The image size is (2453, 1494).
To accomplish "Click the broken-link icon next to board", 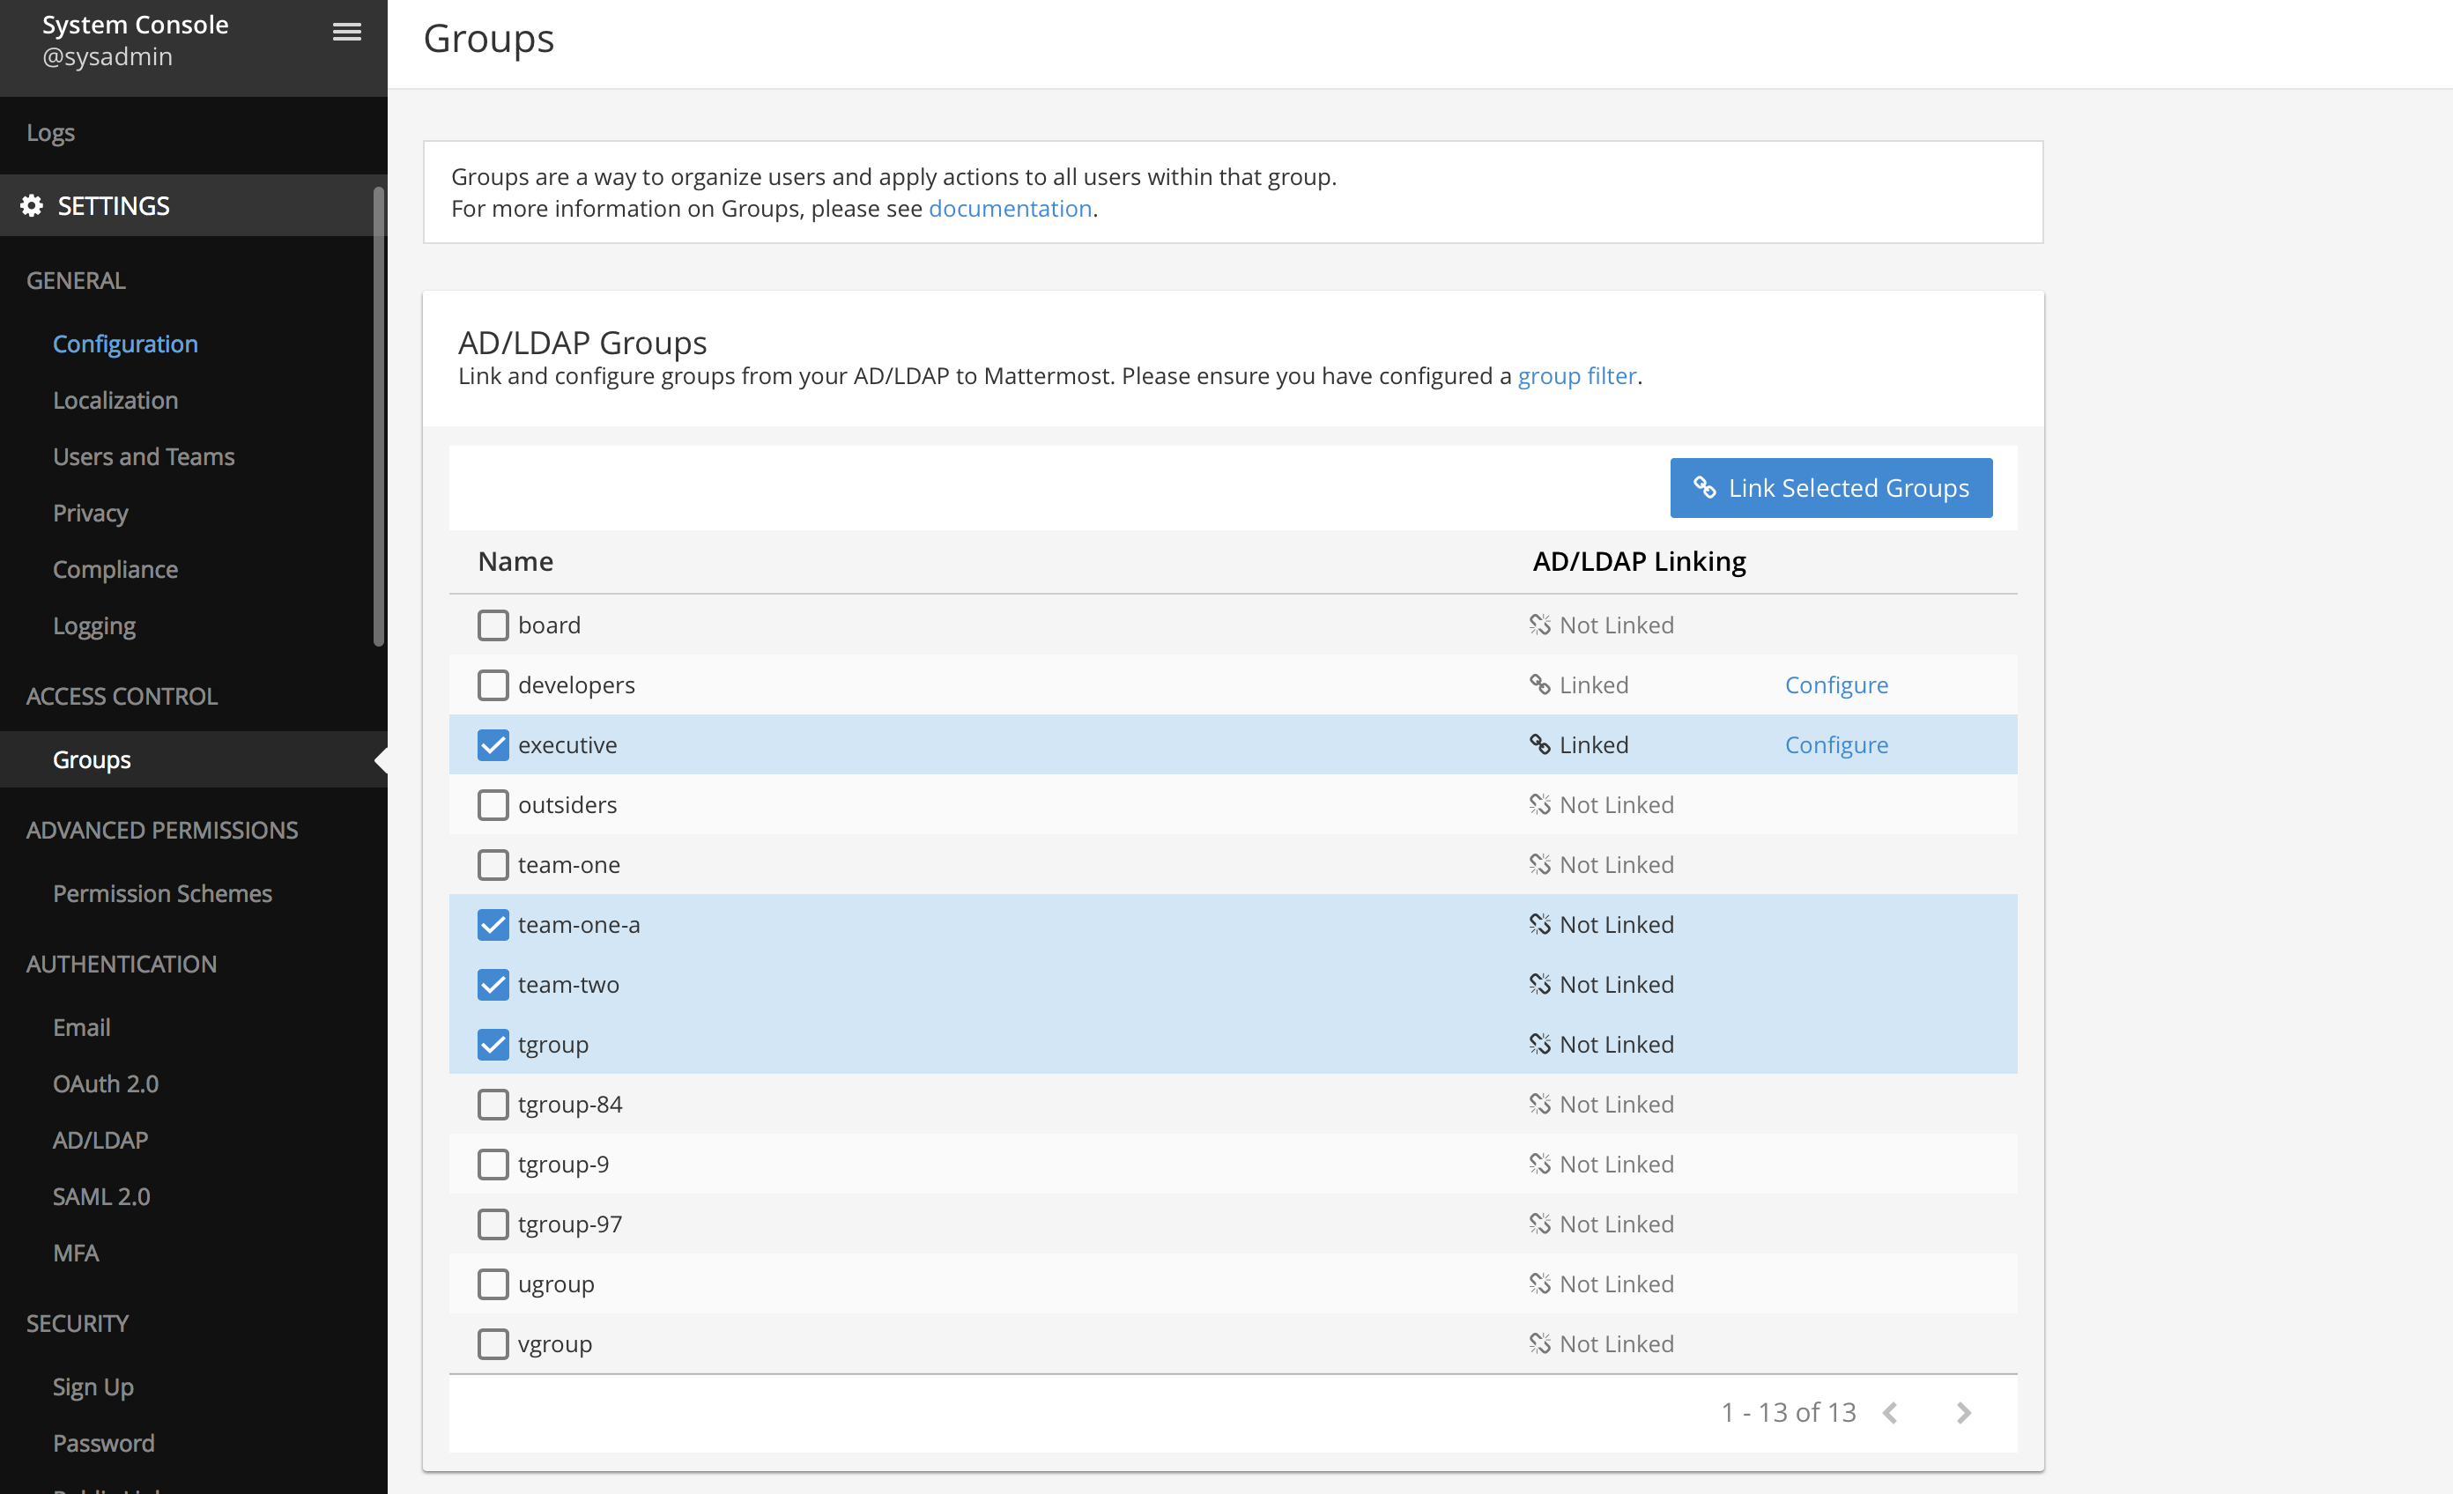I will [x=1539, y=624].
